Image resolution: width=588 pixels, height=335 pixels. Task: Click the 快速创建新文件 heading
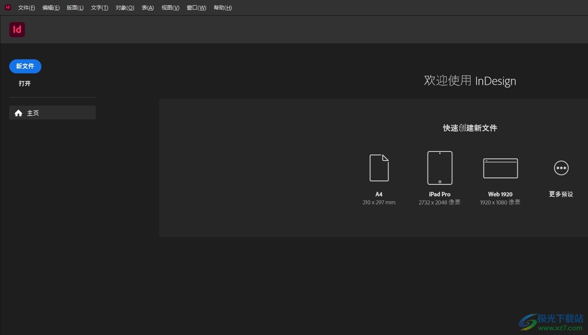[470, 128]
